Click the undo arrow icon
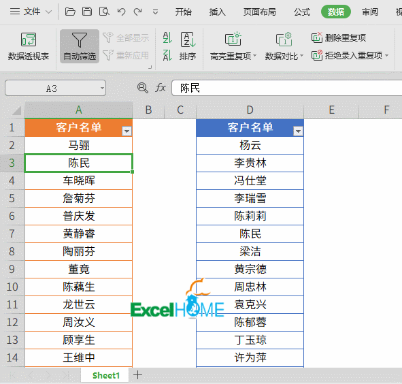The image size is (402, 384). pyautogui.click(x=121, y=12)
